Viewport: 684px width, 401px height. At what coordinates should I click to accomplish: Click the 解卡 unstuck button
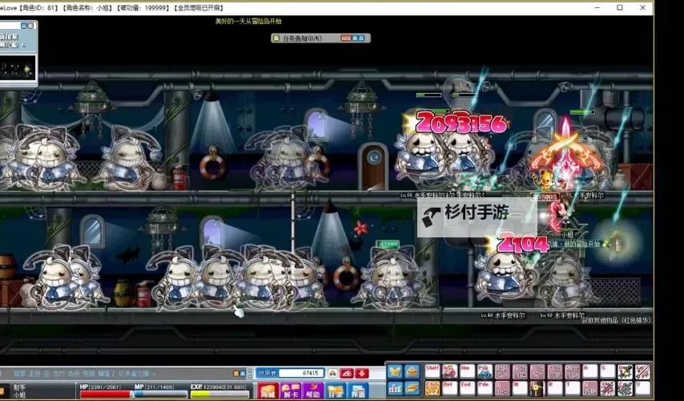coord(291,391)
